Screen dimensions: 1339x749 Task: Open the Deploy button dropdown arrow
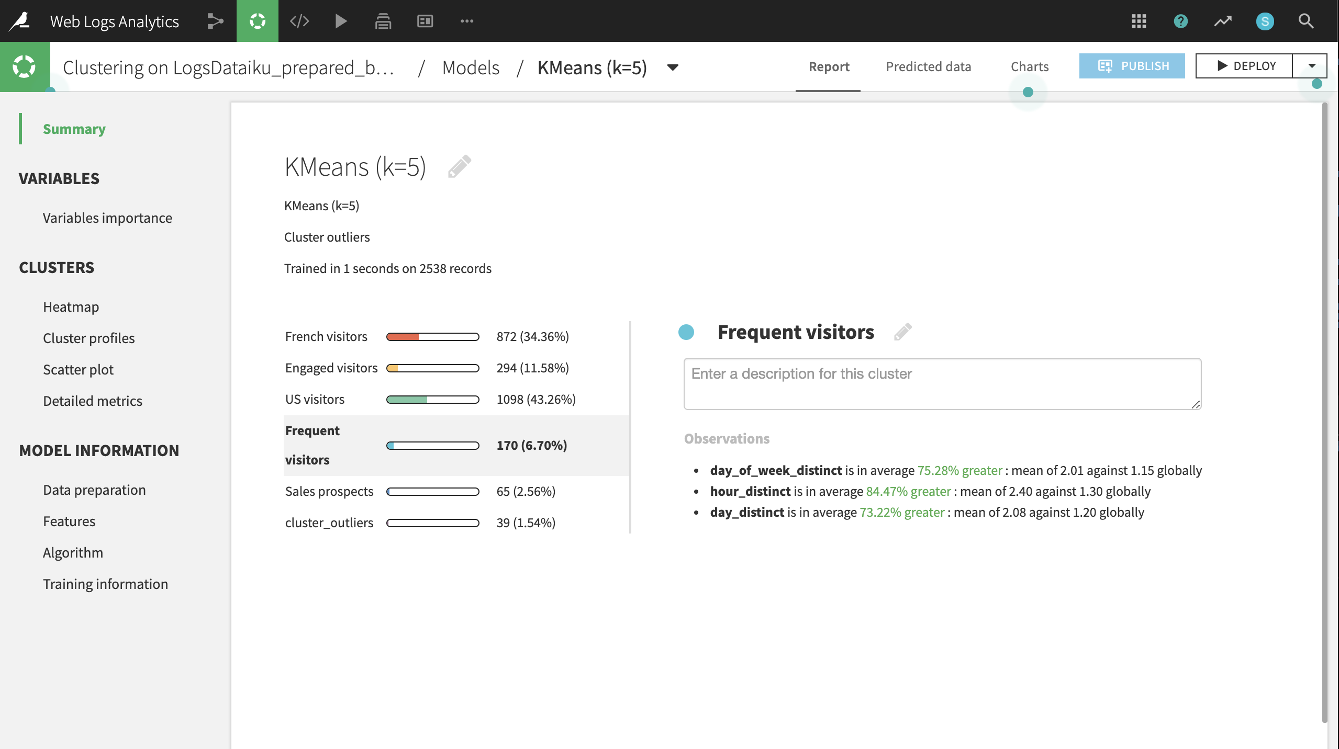(x=1311, y=66)
